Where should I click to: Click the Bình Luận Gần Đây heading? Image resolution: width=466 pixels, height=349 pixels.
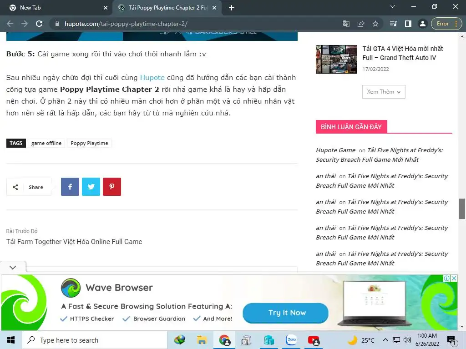coord(351,127)
